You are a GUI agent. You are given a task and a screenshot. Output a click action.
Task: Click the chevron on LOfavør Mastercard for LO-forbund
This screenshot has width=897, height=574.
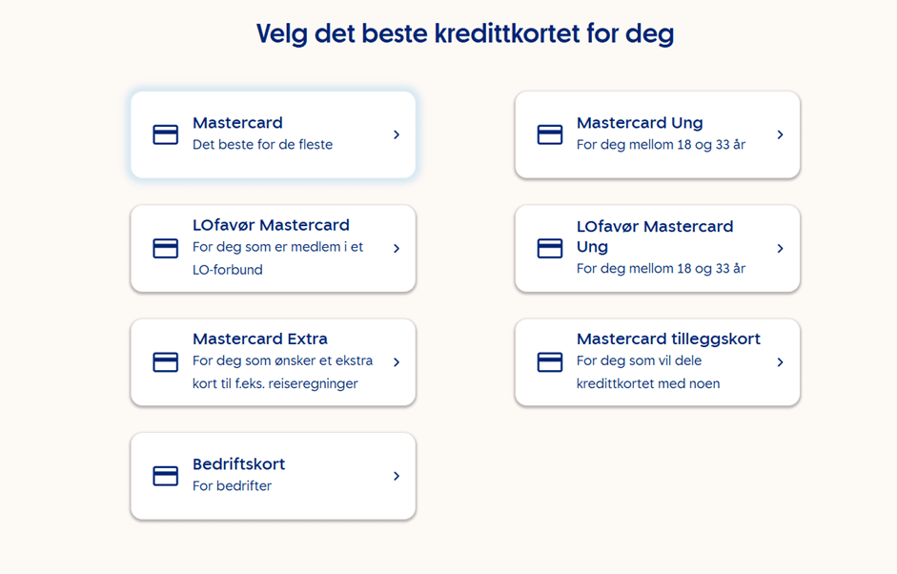click(x=397, y=248)
